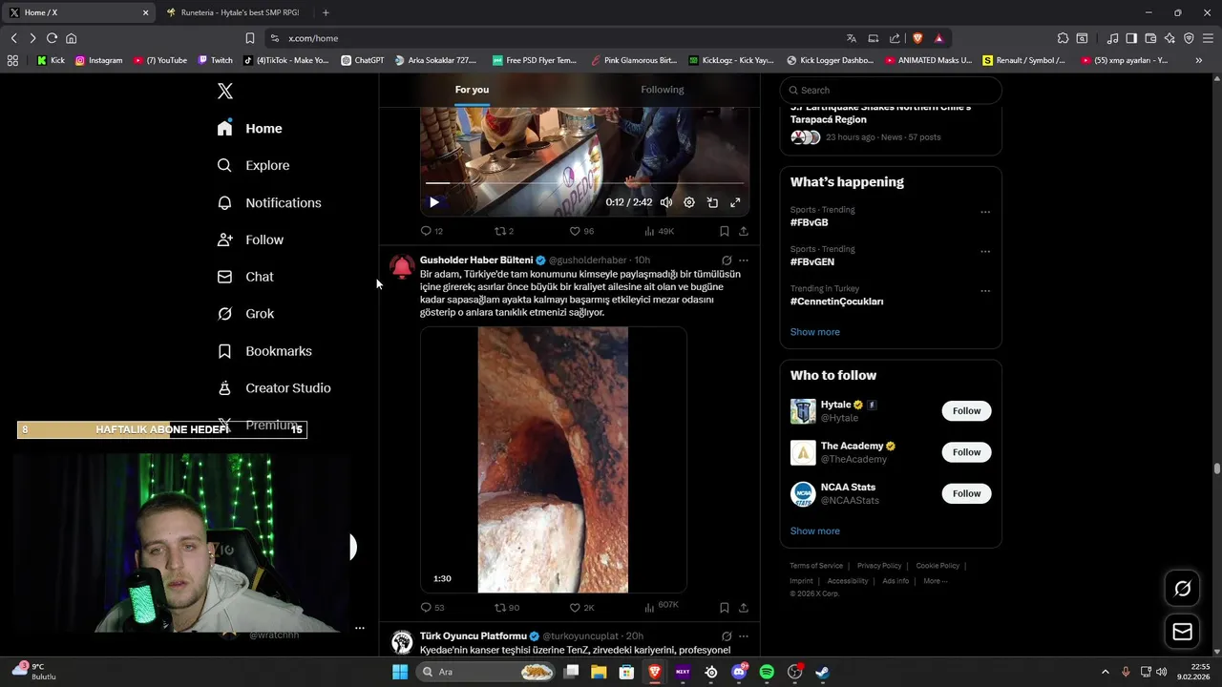
Task: Play the tomb tunnel video thumbnail
Action: click(553, 460)
